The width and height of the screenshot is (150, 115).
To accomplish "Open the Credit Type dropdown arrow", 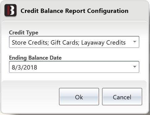I will pyautogui.click(x=135, y=42).
